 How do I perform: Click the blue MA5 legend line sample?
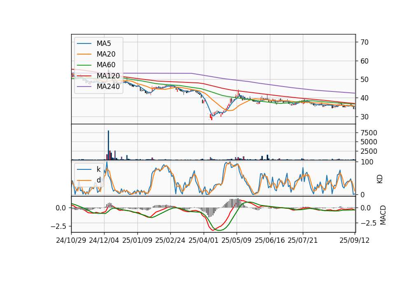click(x=84, y=43)
